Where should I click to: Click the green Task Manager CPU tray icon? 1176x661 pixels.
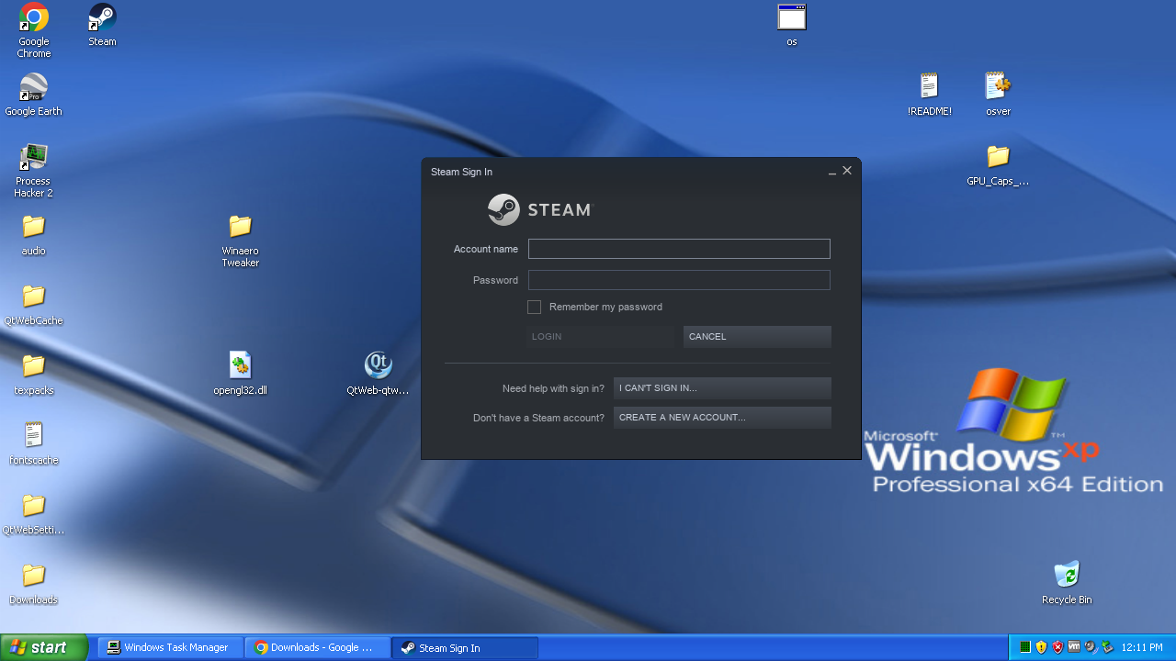click(1025, 647)
